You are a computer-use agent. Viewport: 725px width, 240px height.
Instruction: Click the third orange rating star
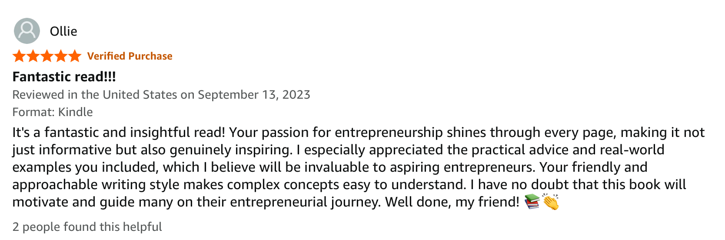[x=47, y=56]
